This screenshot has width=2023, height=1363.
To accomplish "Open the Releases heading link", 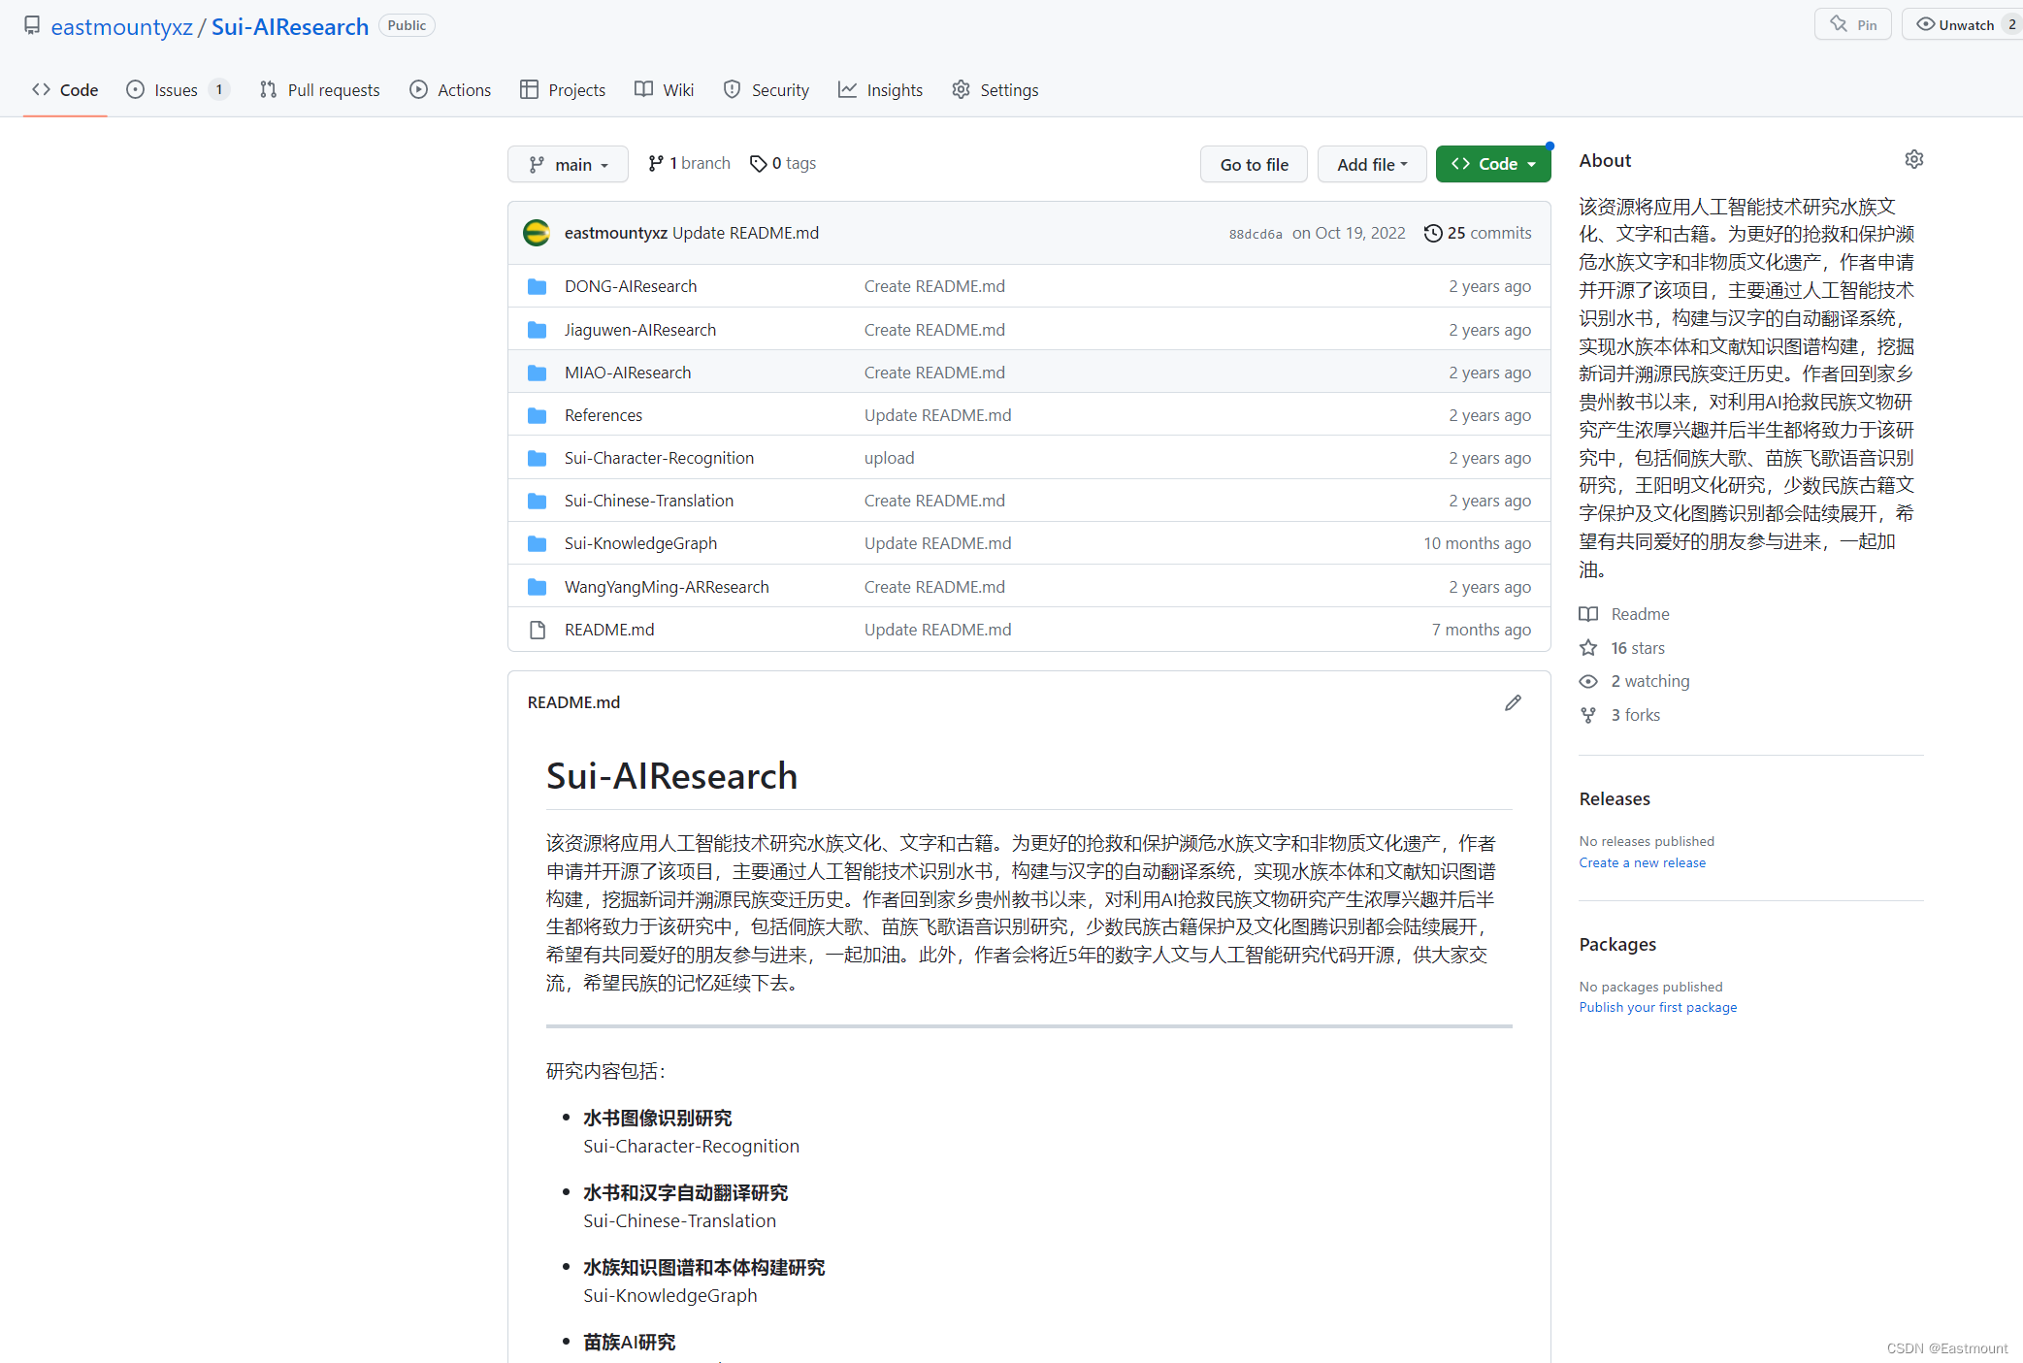I will [1615, 798].
